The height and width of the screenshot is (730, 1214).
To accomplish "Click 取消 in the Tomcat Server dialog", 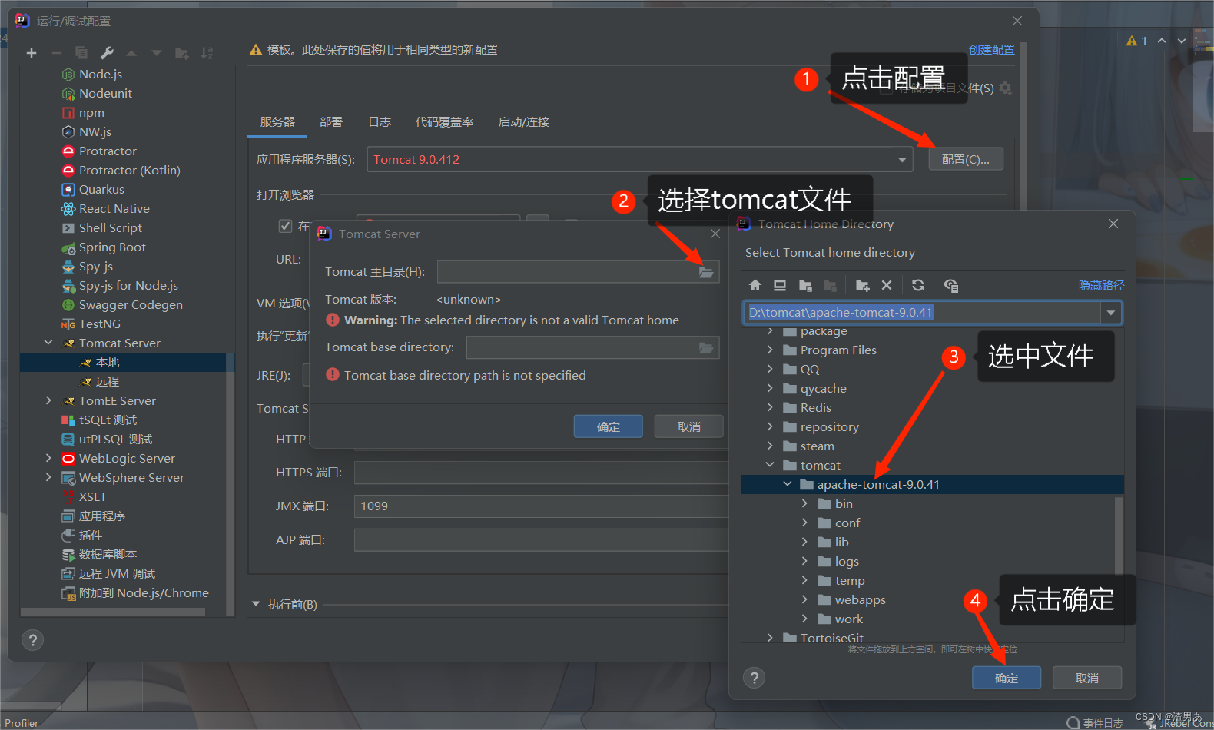I will click(x=689, y=426).
